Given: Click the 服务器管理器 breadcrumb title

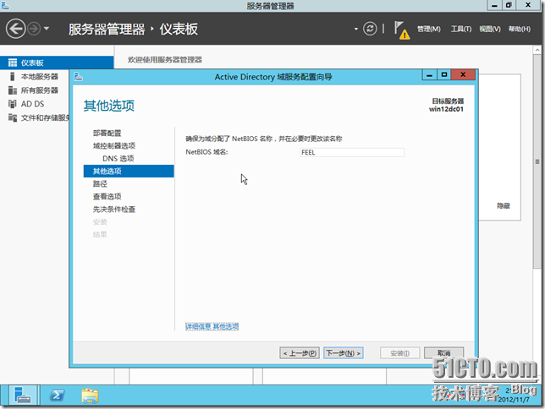Looking at the screenshot, I should (107, 30).
